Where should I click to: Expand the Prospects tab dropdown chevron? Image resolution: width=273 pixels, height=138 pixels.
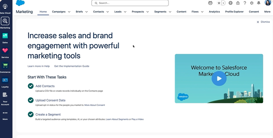tap(148, 12)
